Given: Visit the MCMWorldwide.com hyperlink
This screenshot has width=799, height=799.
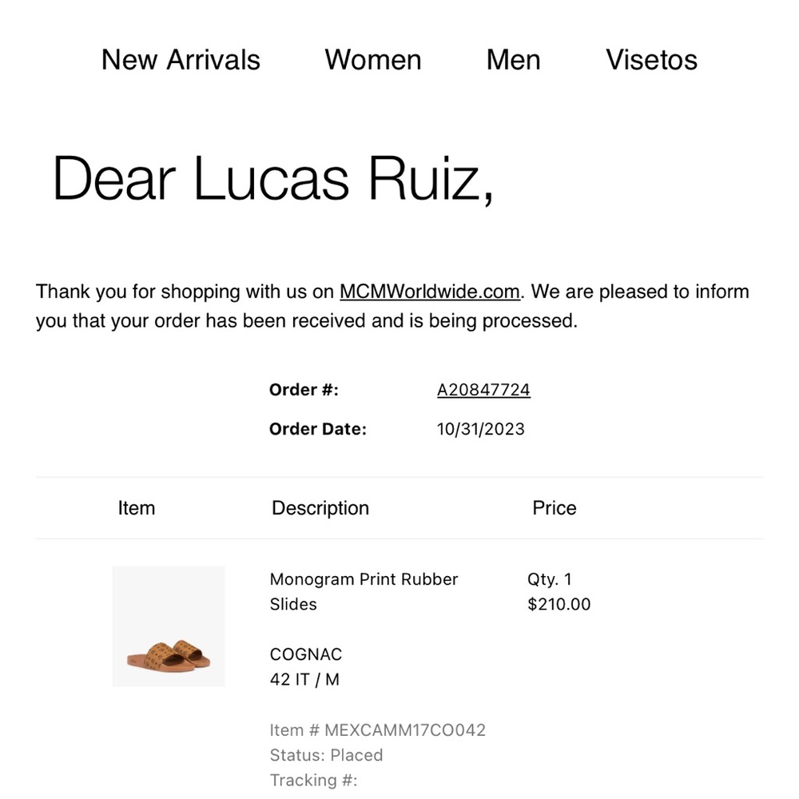Looking at the screenshot, I should [429, 292].
